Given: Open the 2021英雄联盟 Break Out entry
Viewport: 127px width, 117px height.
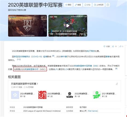Looking at the screenshot, I should tap(104, 95).
